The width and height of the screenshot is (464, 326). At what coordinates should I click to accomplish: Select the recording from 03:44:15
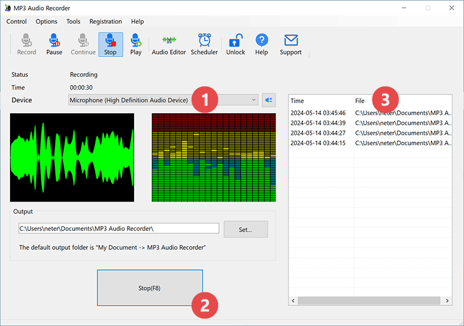pos(370,143)
